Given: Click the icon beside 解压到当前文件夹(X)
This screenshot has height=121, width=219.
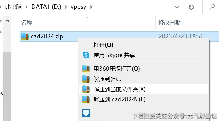Looking at the screenshot, I should pyautogui.click(x=86, y=89).
